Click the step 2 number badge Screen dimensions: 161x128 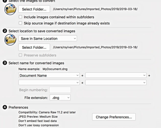point(5,31)
